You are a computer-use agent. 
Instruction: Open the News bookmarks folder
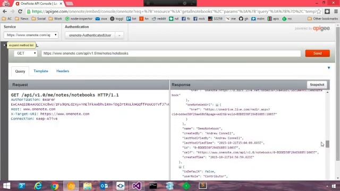click(22, 19)
